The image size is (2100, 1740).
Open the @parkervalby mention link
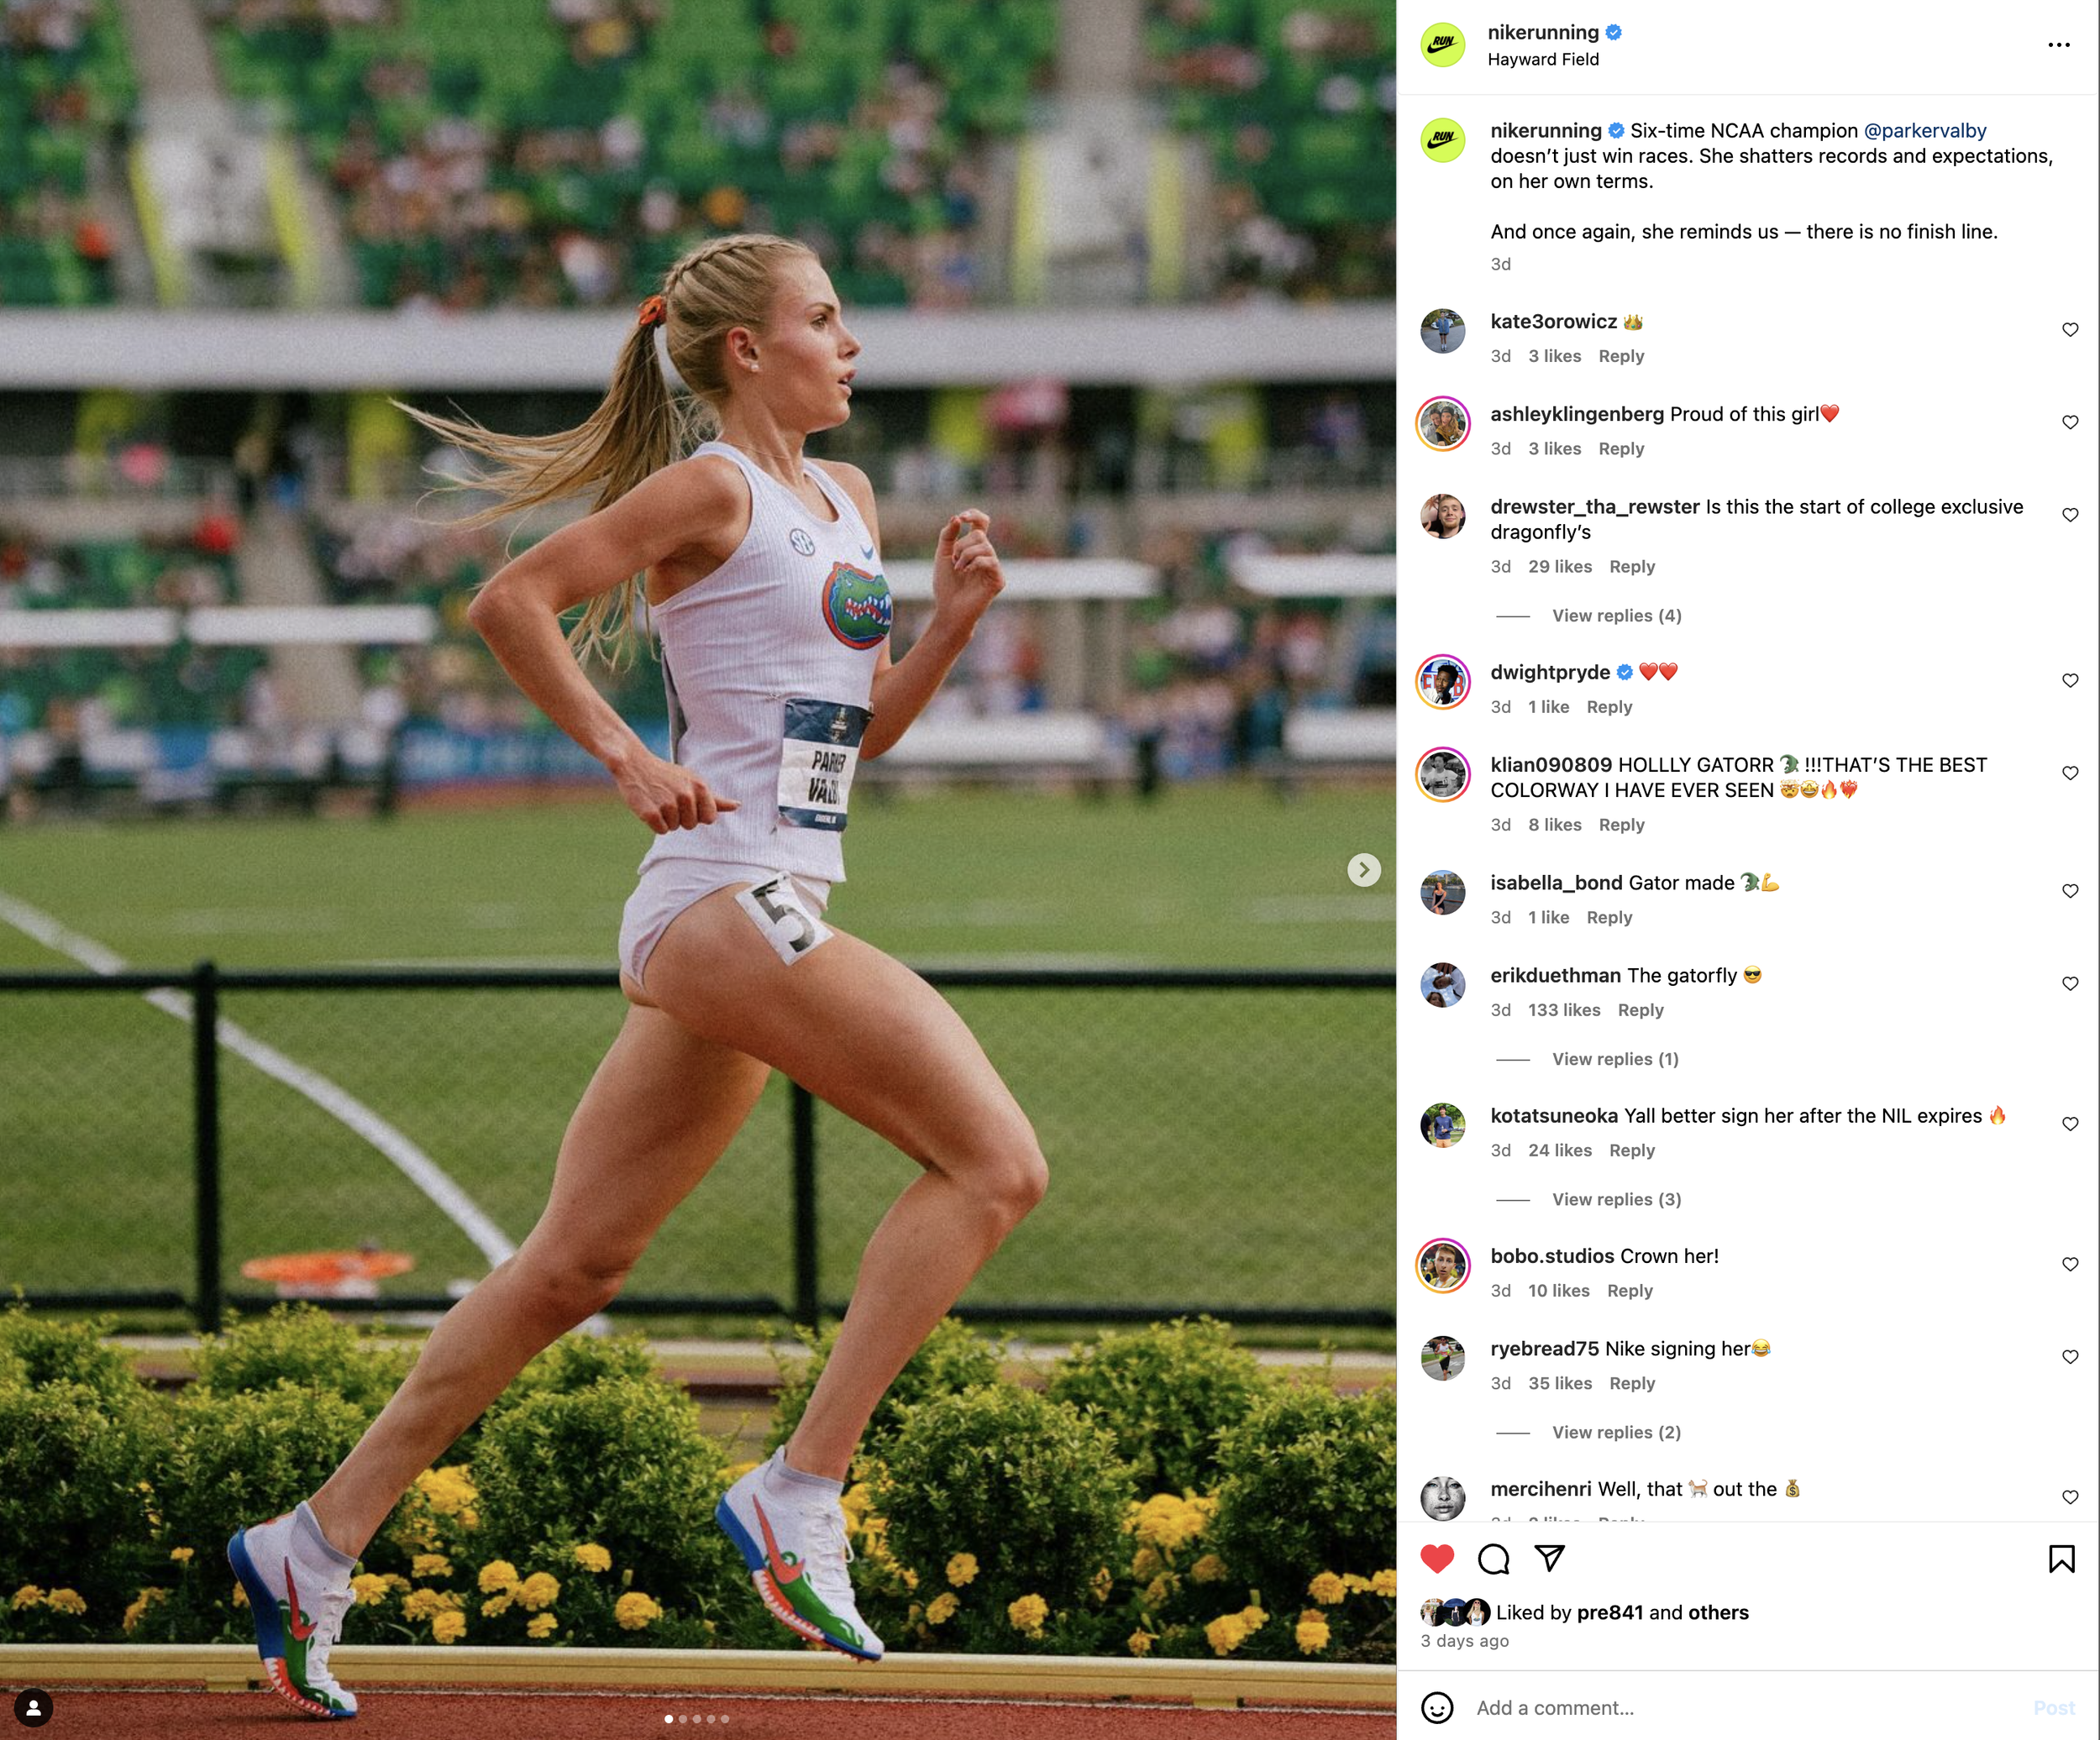(1924, 131)
